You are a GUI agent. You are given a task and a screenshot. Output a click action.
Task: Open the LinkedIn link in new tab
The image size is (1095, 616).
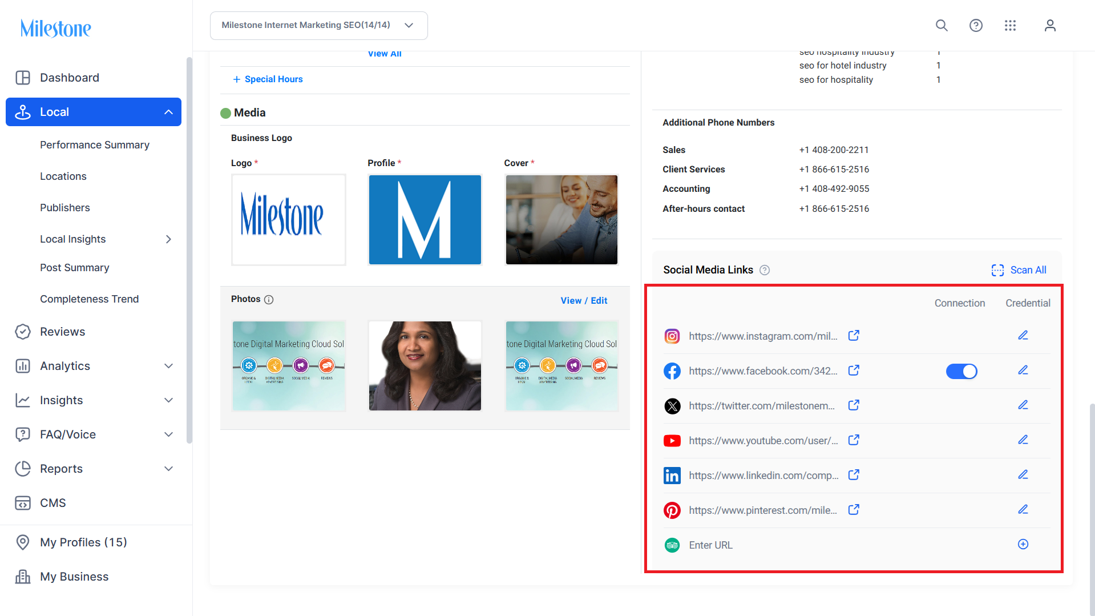tap(854, 475)
